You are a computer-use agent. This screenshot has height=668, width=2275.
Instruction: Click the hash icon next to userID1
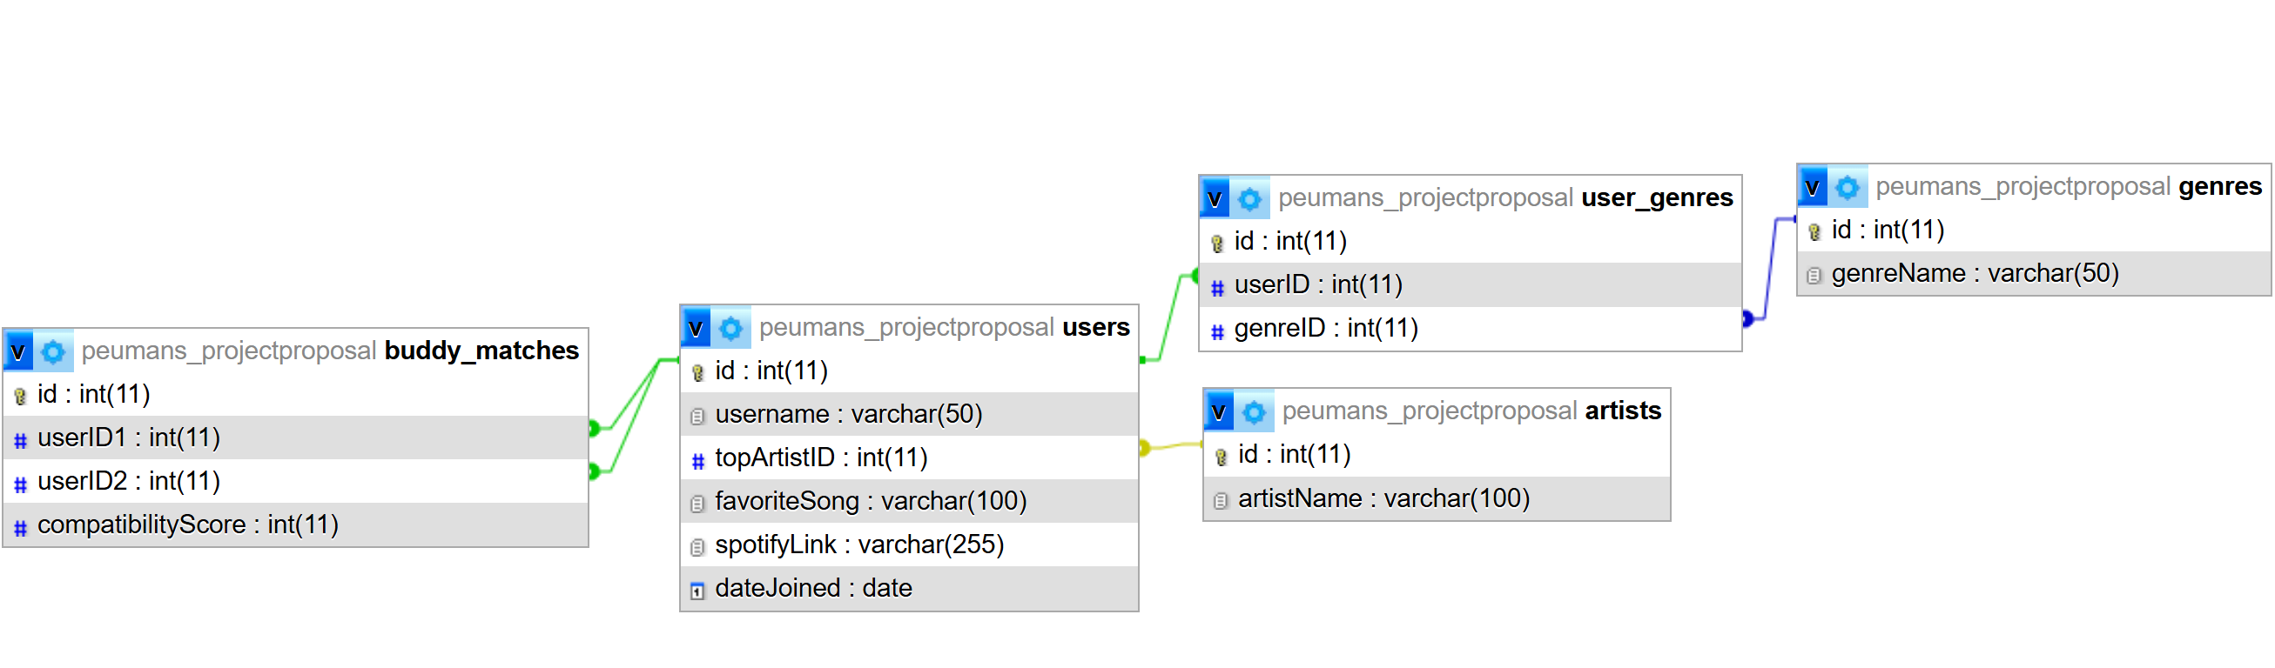click(20, 439)
